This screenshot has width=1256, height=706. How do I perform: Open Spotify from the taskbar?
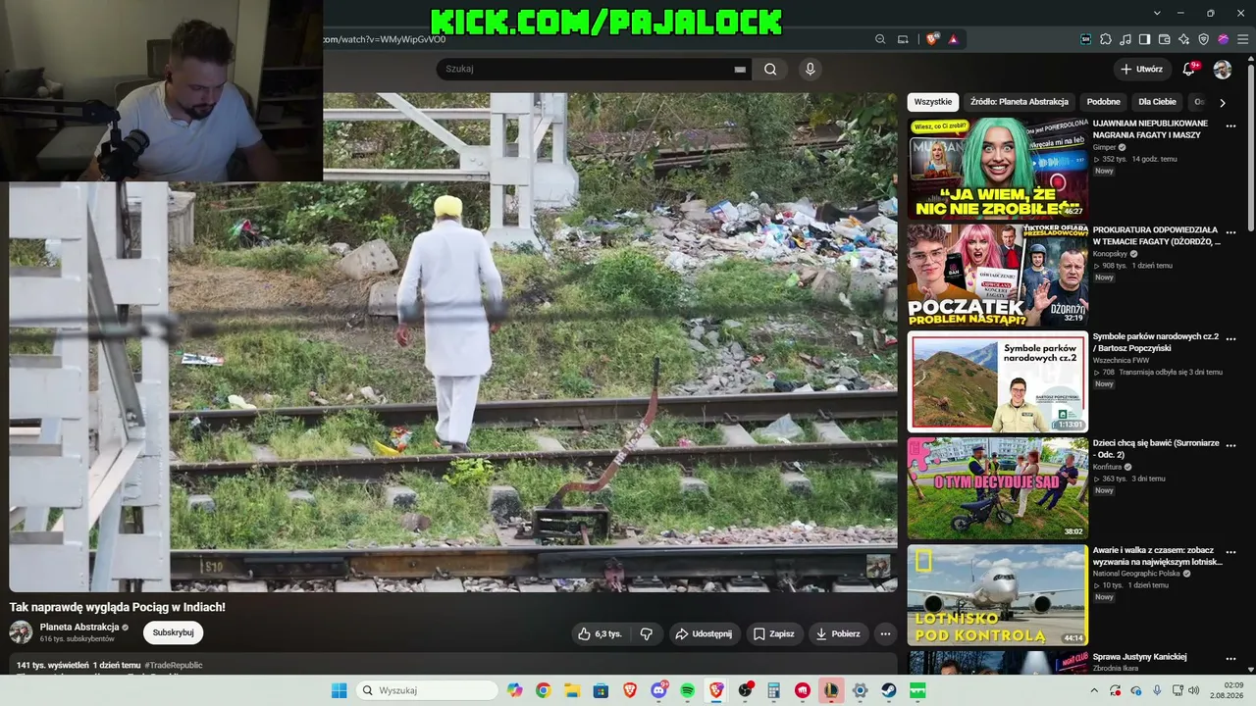click(687, 690)
